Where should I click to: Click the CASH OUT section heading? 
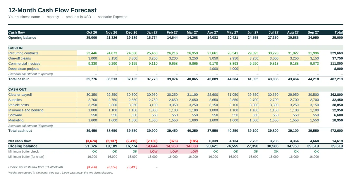tap(17, 90)
